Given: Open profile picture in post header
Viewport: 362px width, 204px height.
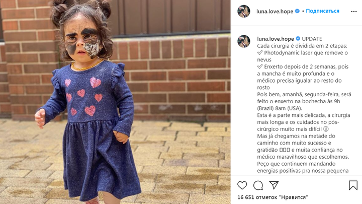Looking at the screenshot, I should (244, 11).
